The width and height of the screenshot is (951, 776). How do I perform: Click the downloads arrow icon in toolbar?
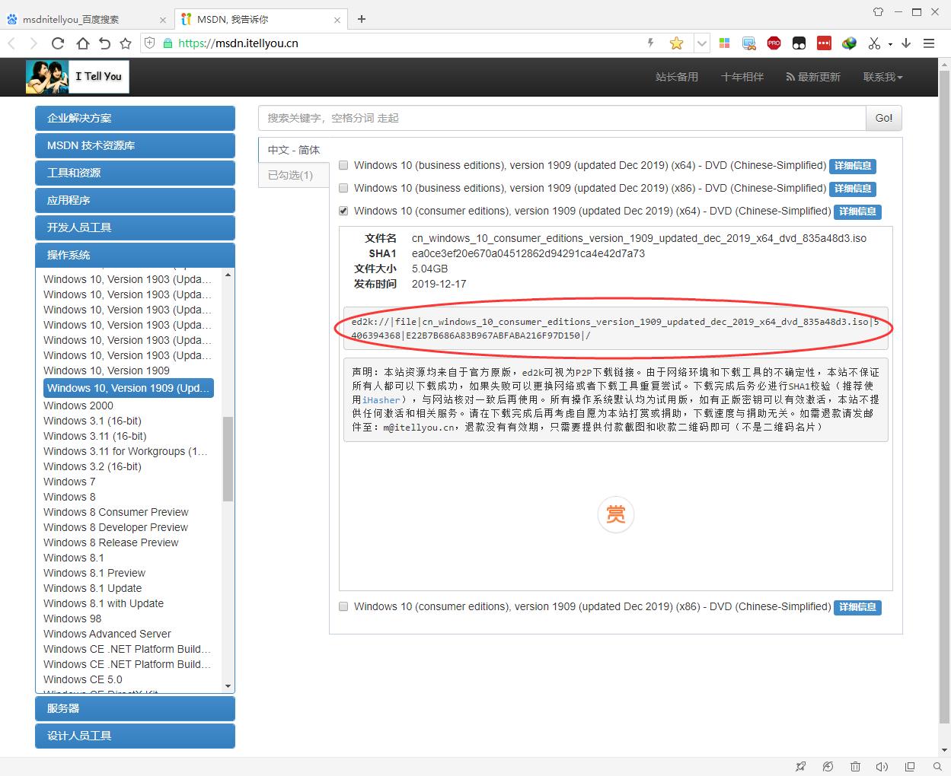[906, 43]
